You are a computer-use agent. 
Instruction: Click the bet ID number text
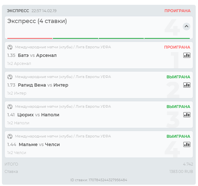(108, 180)
